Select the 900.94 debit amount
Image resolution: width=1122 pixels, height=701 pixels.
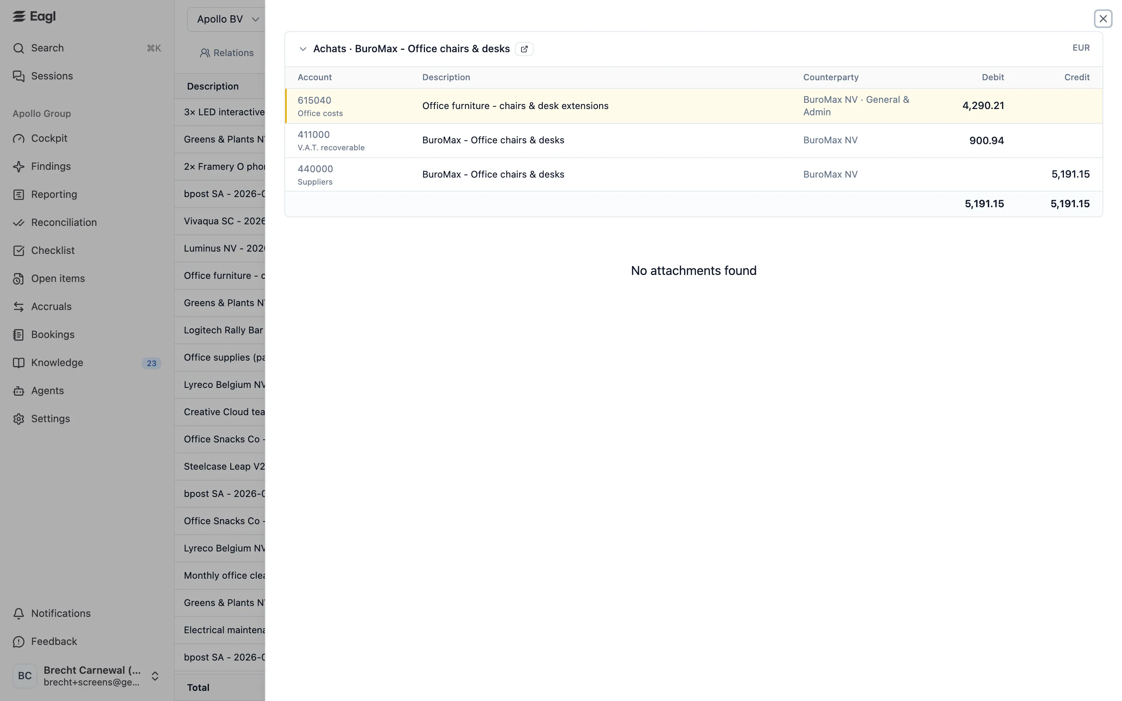tap(986, 141)
